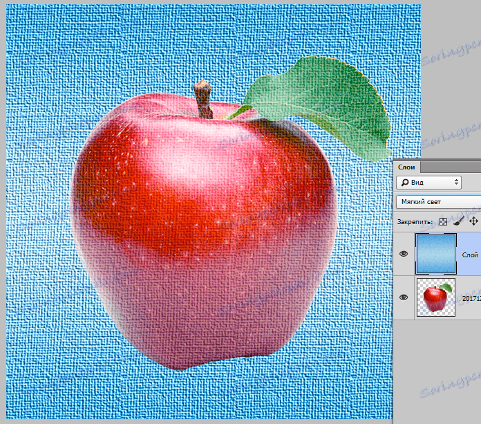Click the lock image pixels brush icon
Screen dimensions: 481x424
pyautogui.click(x=459, y=221)
